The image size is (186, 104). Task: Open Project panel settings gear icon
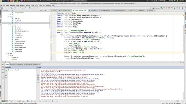pos(46,10)
